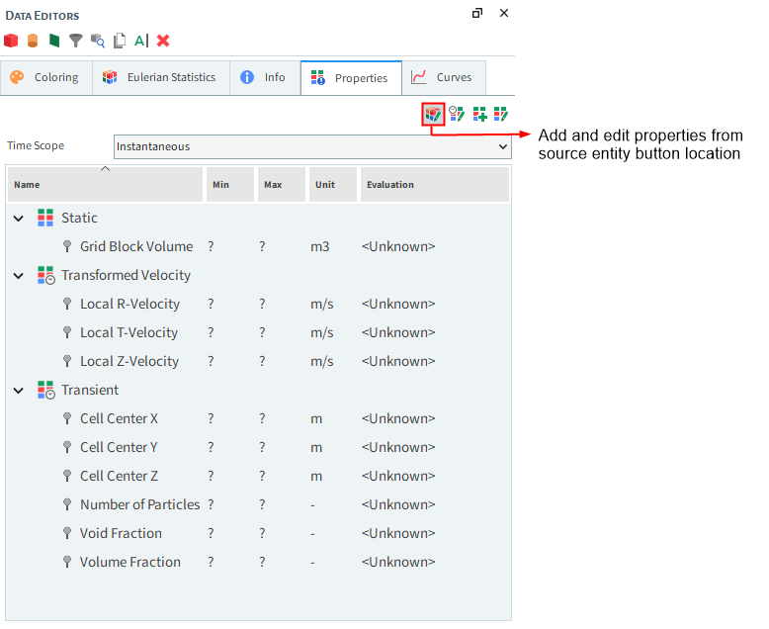This screenshot has height=629, width=769.
Task: Click the gray funnel filter icon
Action: pos(75,41)
